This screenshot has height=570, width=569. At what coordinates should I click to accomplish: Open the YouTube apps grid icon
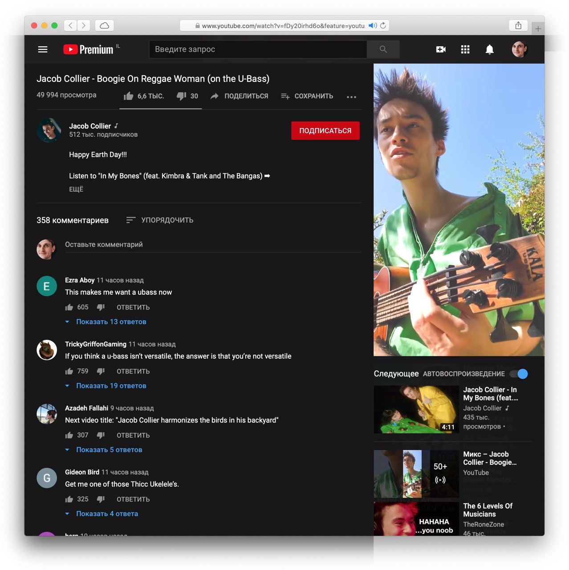[x=465, y=49]
